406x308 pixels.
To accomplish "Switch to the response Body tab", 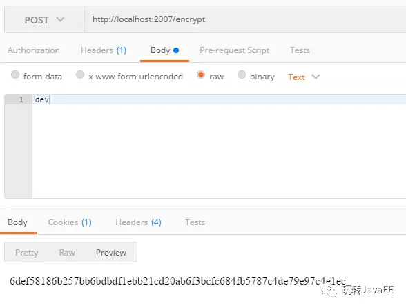I will point(18,222).
